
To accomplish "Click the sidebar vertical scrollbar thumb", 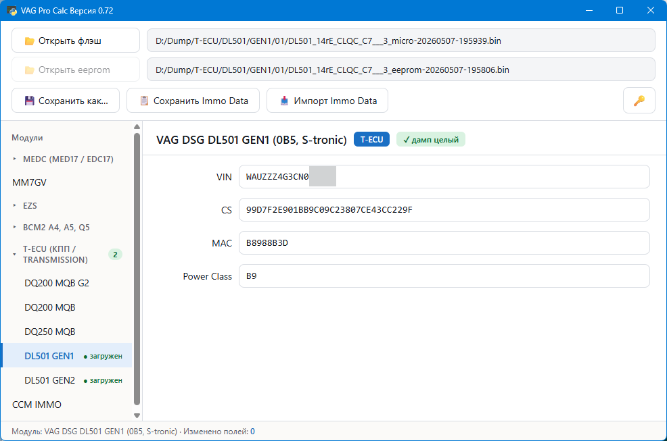I will (137, 269).
